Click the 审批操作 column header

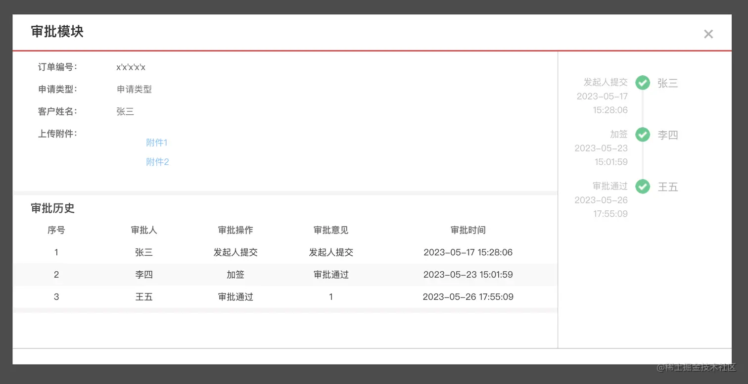click(235, 230)
